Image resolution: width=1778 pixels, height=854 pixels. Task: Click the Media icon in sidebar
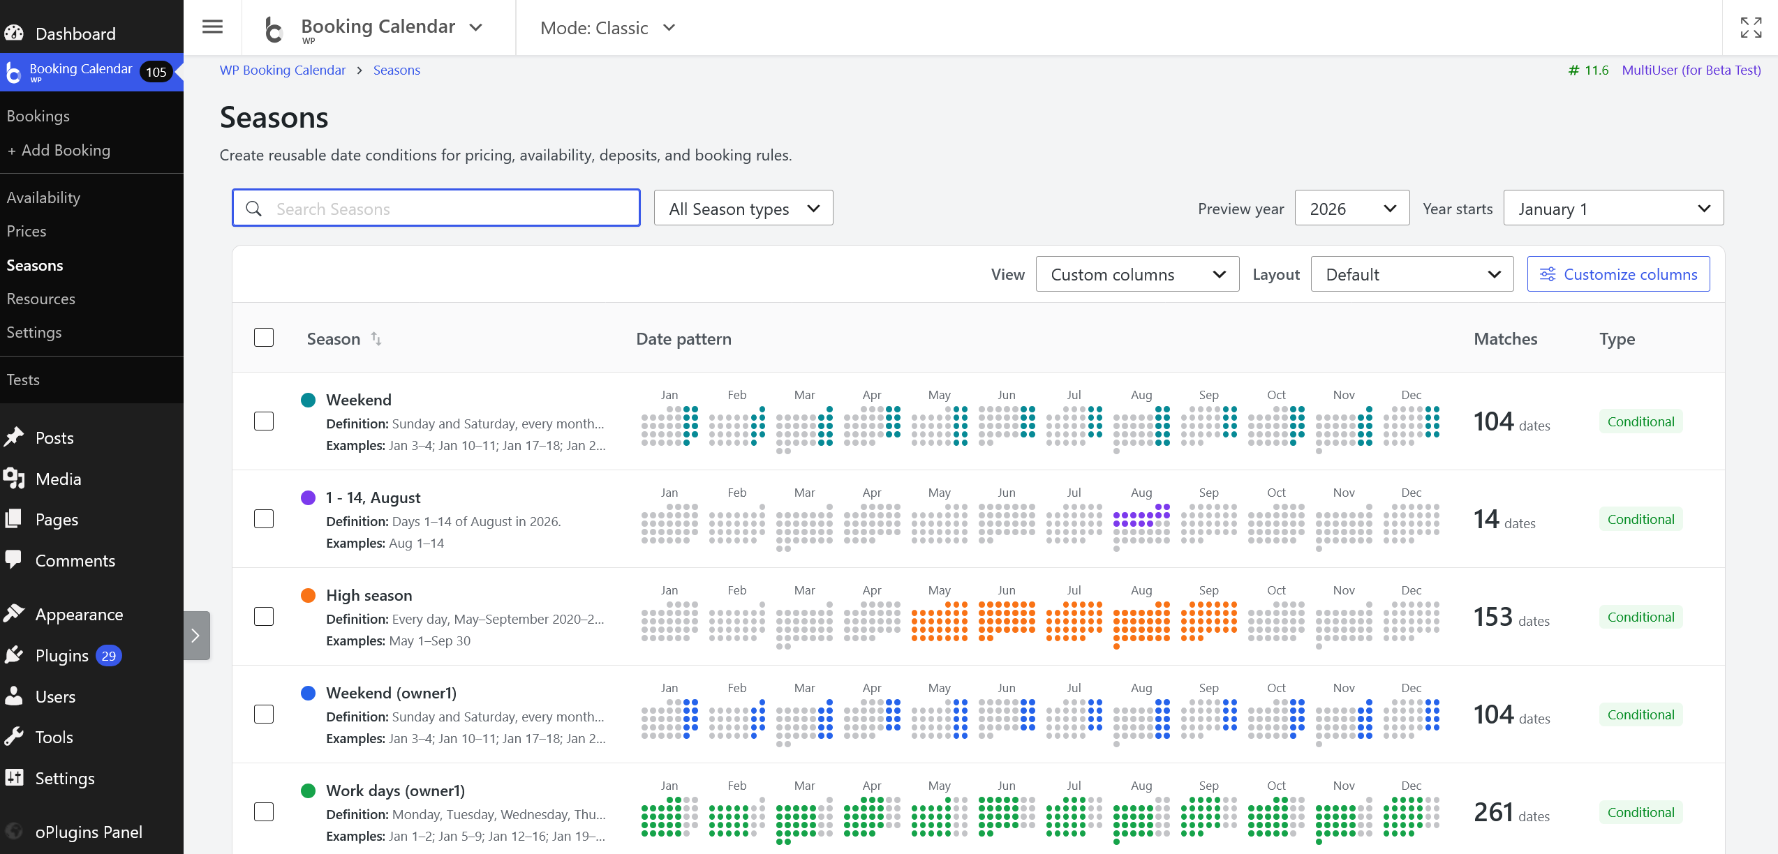point(14,479)
